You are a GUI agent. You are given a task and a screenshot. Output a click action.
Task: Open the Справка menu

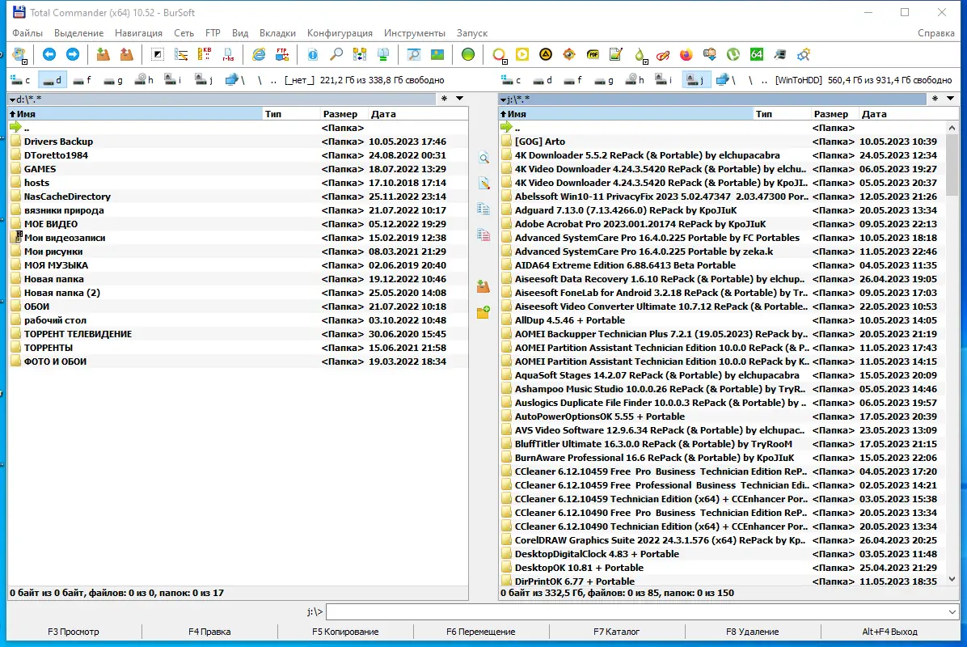pyautogui.click(x=935, y=33)
